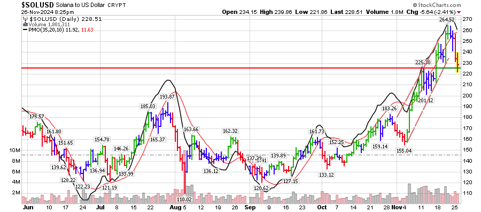
Task: Click the Low 221.86 value
Action: (310, 12)
